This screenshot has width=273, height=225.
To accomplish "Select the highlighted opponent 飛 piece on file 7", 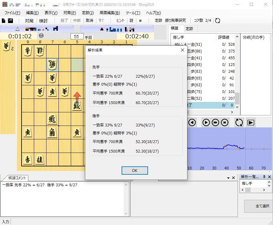I will point(52,64).
